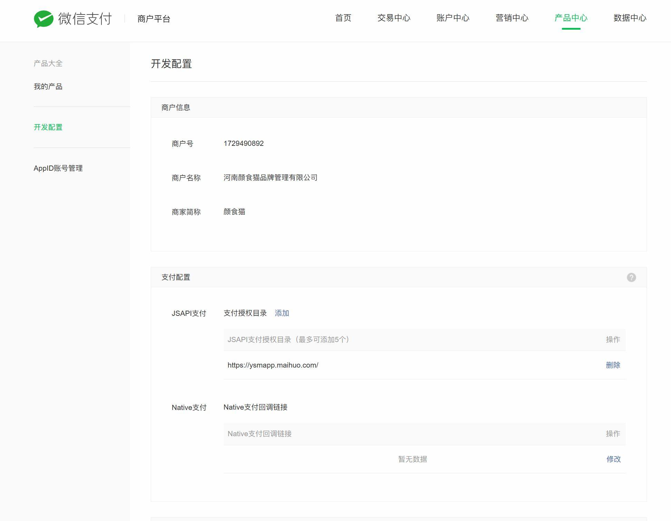The width and height of the screenshot is (671, 521).
Task: Go to 营销中心 tab
Action: 512,18
